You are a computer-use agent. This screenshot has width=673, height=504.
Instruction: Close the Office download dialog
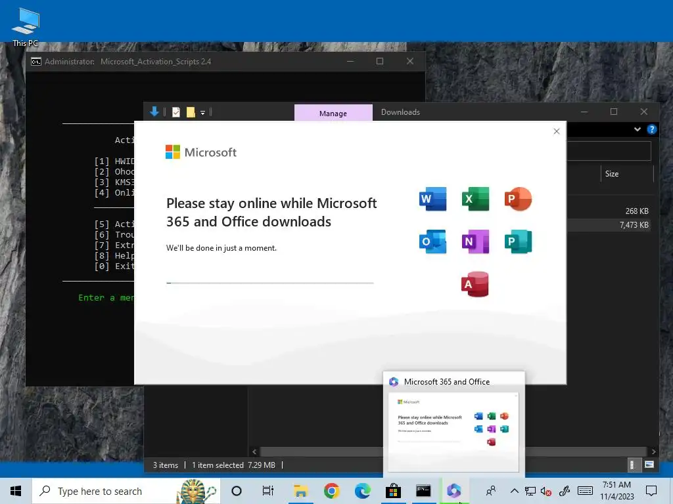556,131
